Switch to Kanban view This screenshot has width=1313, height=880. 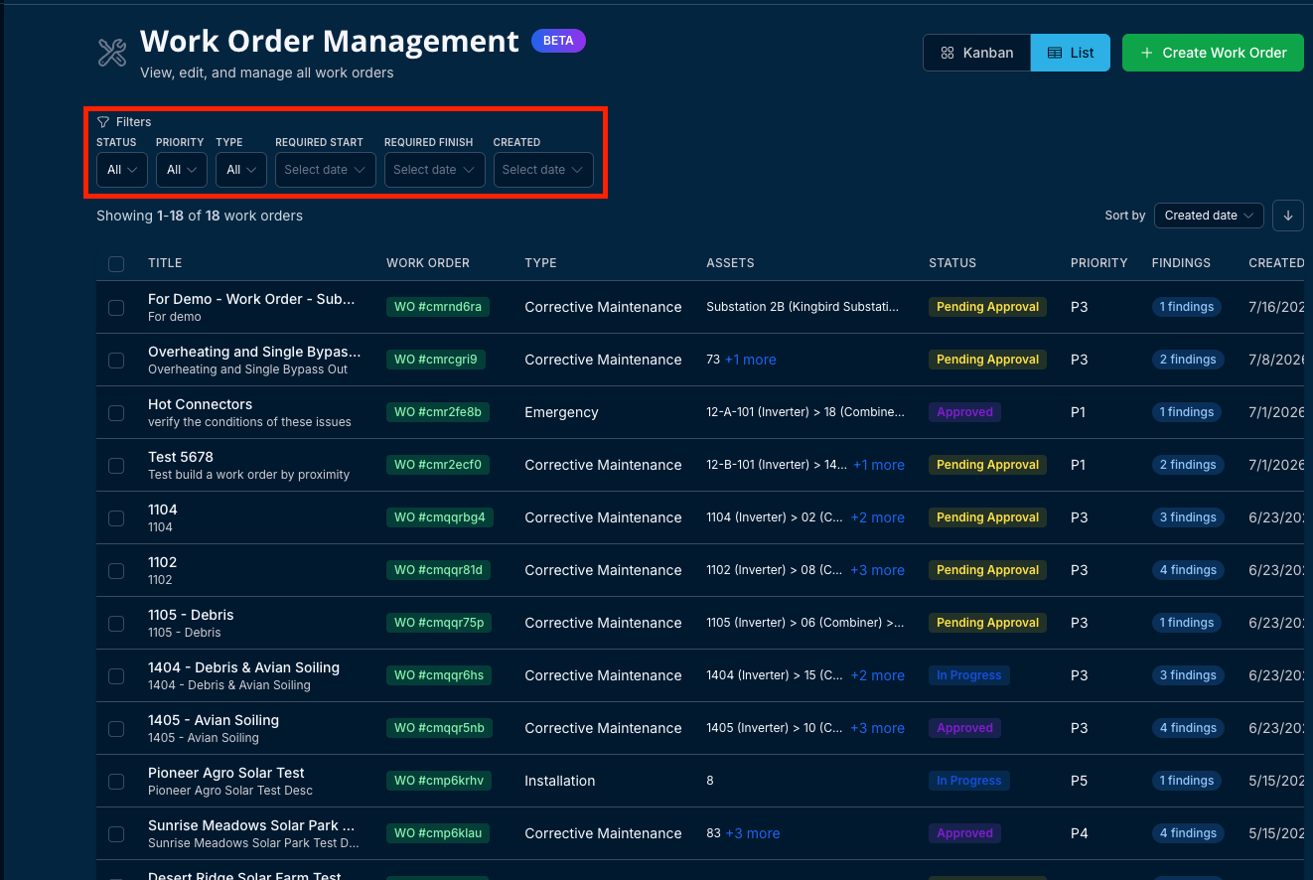[x=977, y=53]
